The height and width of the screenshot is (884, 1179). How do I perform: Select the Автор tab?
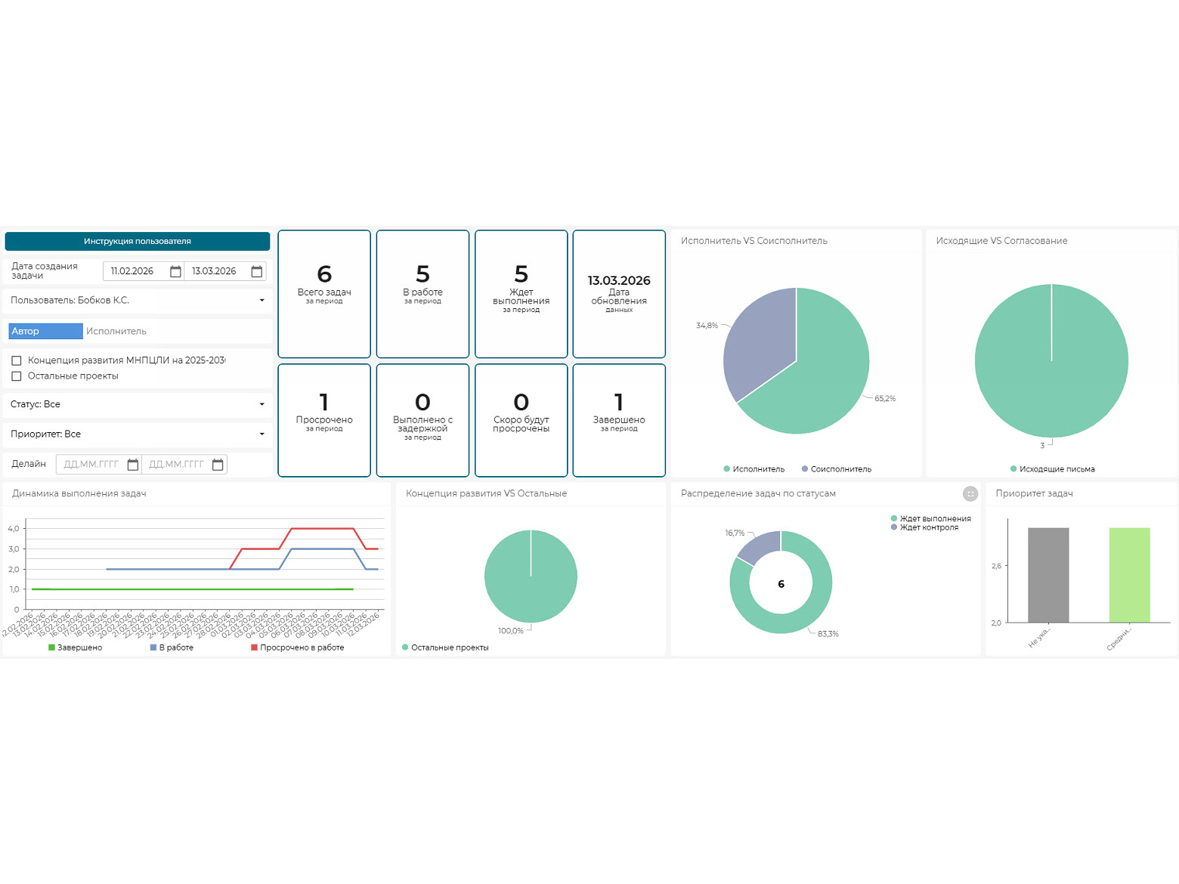pos(45,332)
